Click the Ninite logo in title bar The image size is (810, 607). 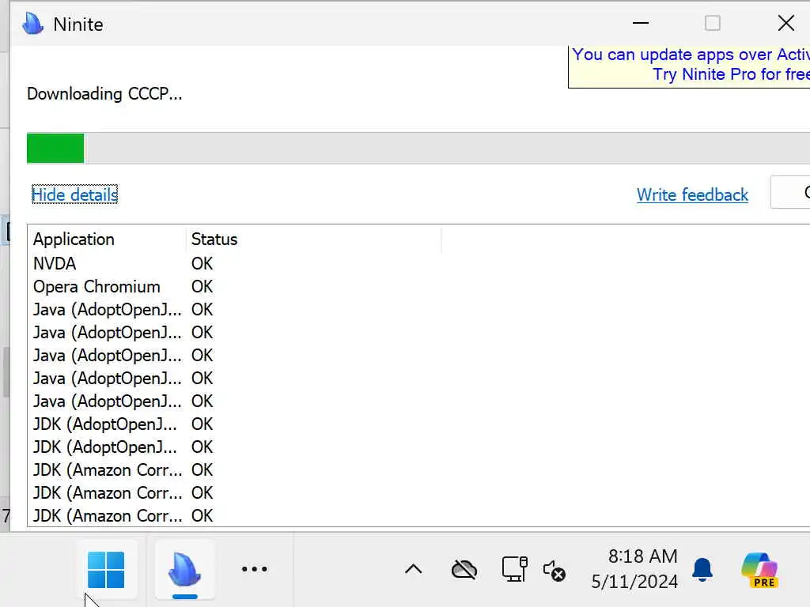pyautogui.click(x=32, y=24)
